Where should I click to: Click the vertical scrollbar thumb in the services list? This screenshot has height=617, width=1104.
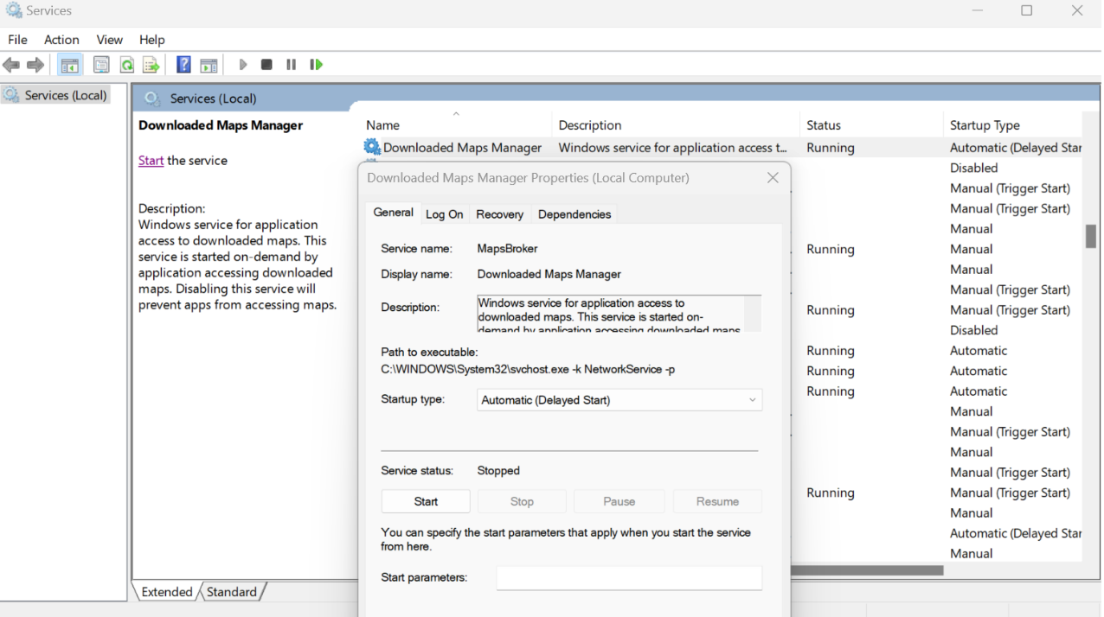pyautogui.click(x=1090, y=236)
